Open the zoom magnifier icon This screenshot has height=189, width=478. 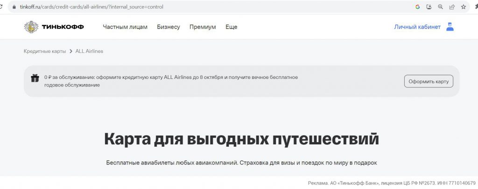(440, 7)
